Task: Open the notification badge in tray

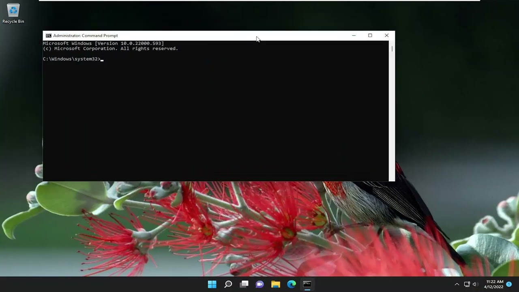Action: coord(509,284)
